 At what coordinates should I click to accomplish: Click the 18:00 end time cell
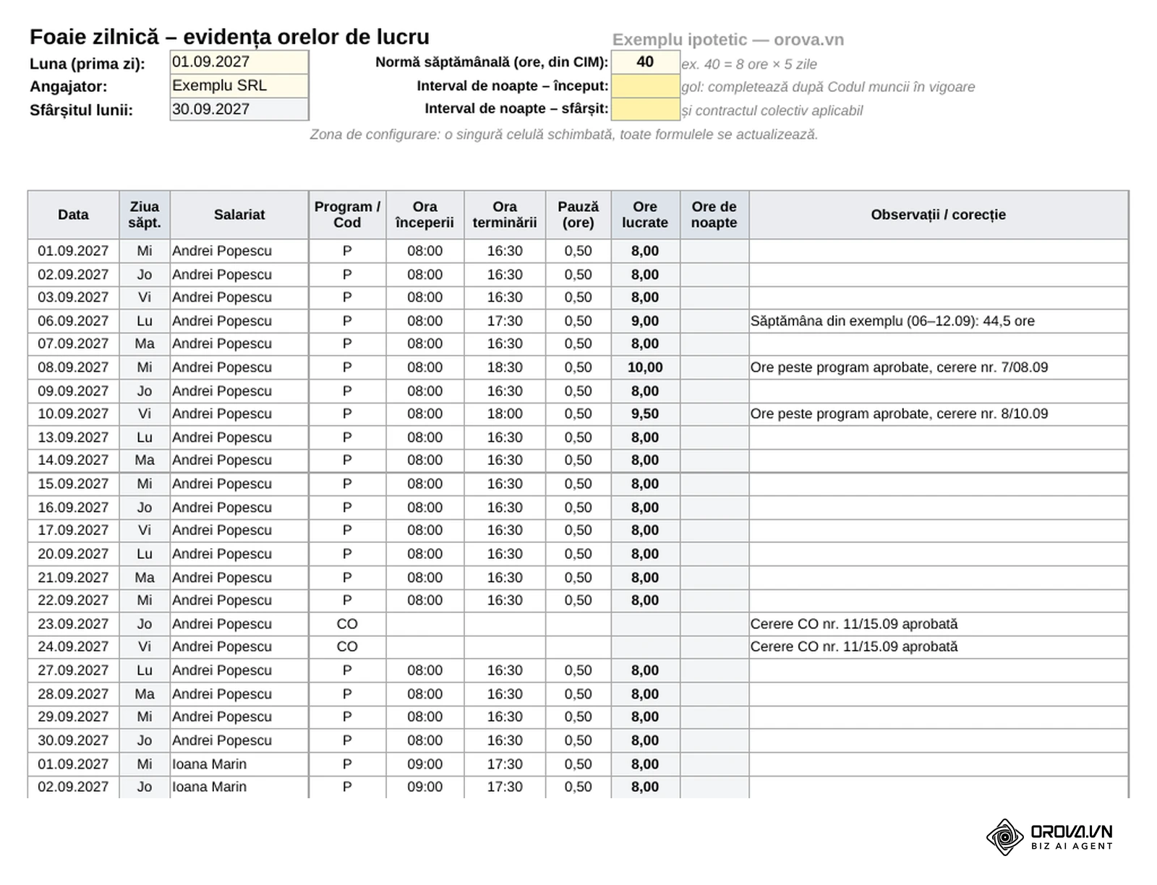click(505, 414)
